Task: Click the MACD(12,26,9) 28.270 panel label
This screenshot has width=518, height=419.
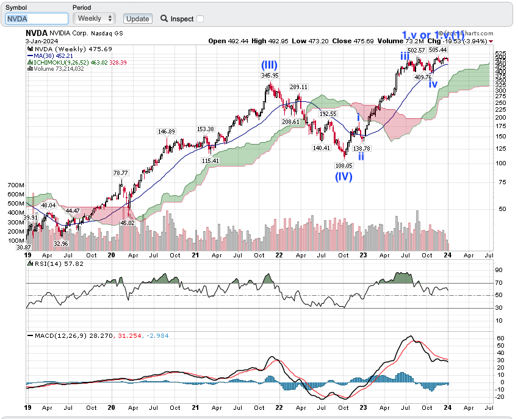Action: coord(74,336)
